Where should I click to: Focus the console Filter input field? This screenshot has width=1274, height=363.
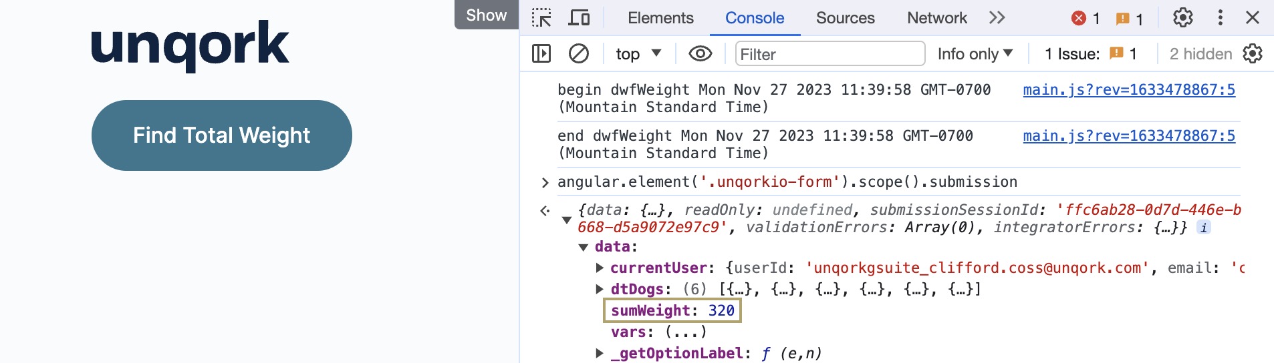[830, 53]
